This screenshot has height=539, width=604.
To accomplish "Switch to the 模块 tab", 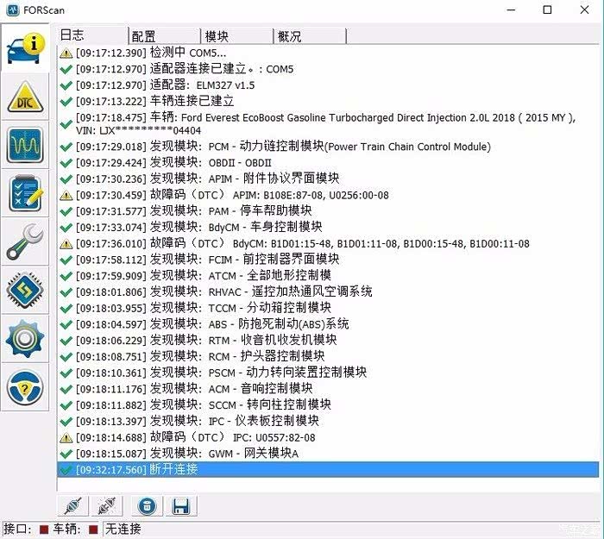I will pyautogui.click(x=237, y=36).
